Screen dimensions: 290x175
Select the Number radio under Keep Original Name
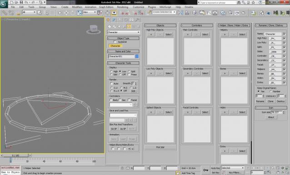pyautogui.click(x=270, y=91)
